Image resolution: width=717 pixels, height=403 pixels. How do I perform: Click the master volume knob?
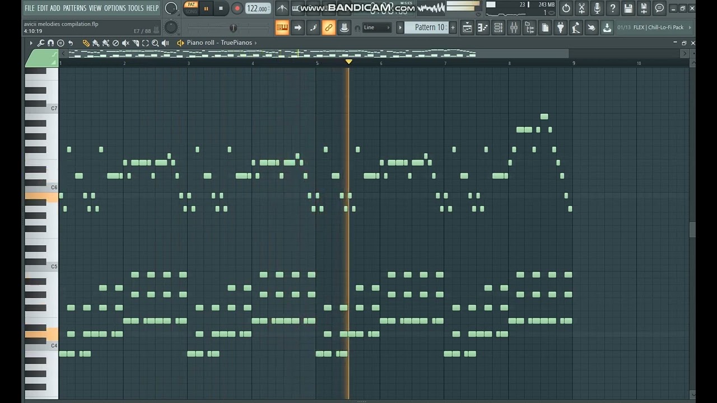171,8
